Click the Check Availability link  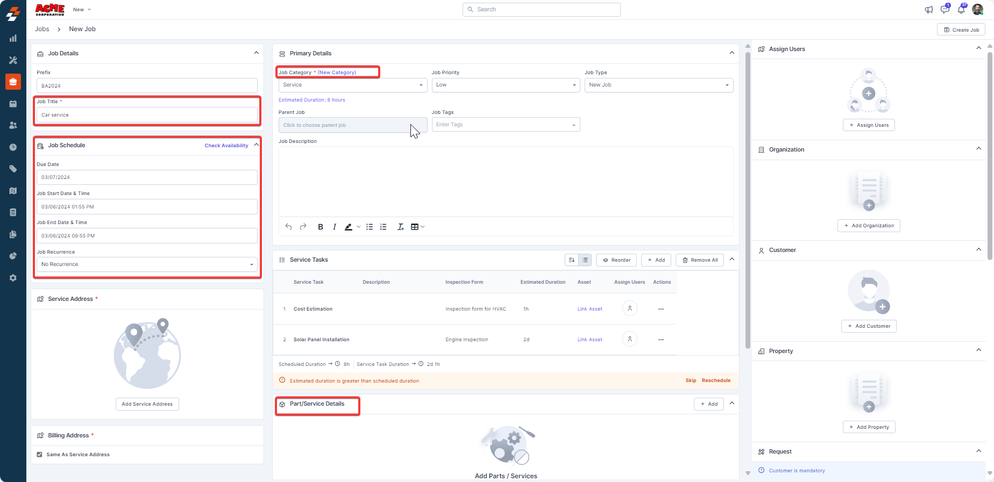[226, 146]
